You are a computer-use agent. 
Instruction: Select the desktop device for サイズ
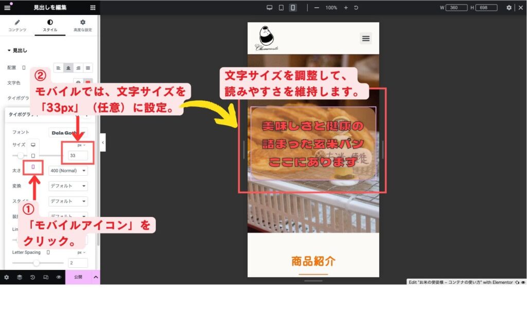point(33,145)
